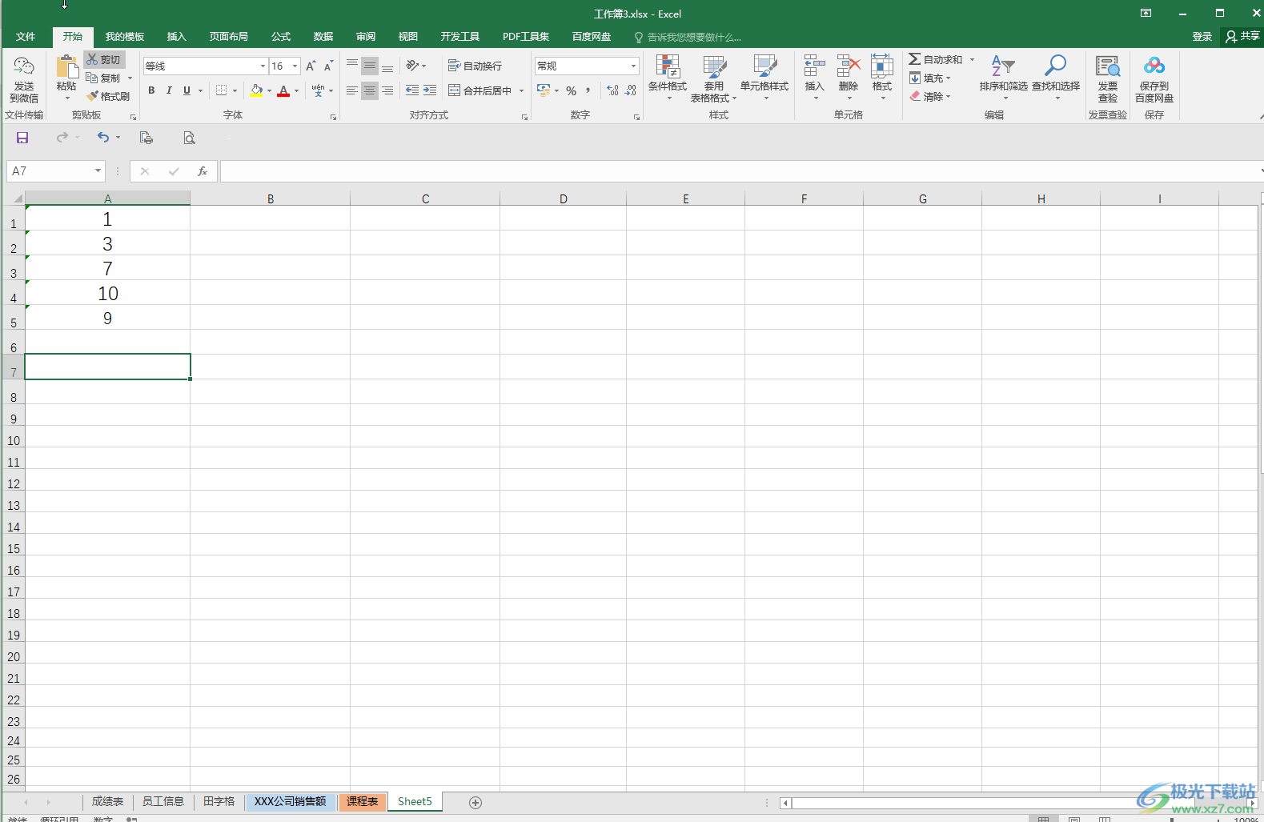Expand the number format dropdown showing 常规

pos(633,66)
